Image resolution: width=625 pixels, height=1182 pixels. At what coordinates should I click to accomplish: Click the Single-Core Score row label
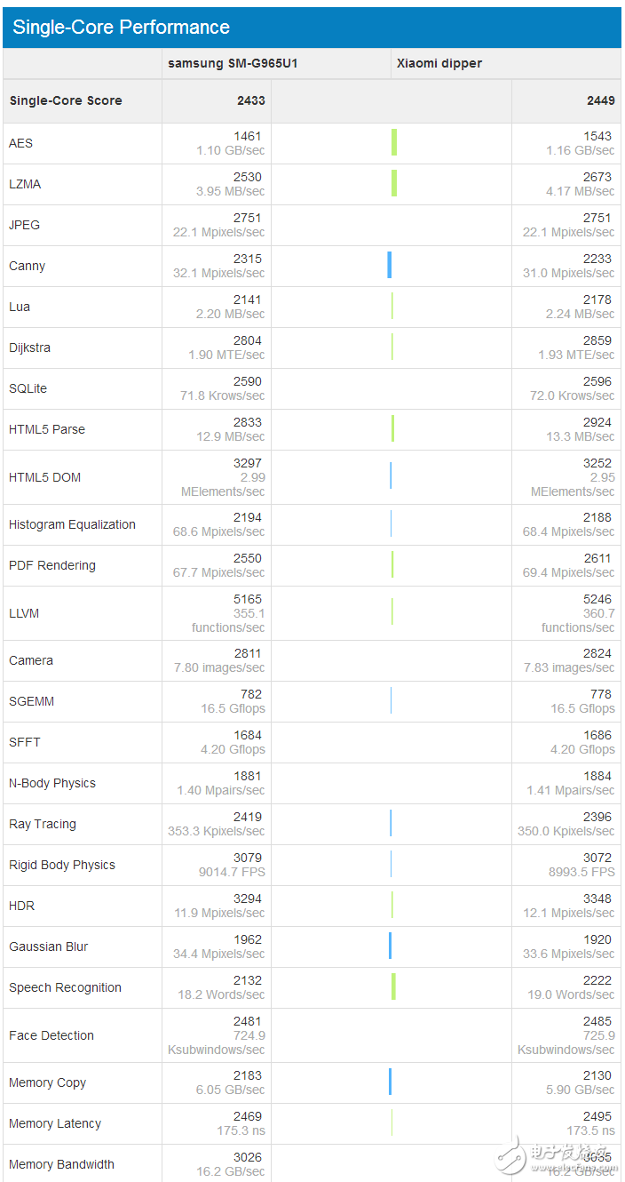[66, 100]
